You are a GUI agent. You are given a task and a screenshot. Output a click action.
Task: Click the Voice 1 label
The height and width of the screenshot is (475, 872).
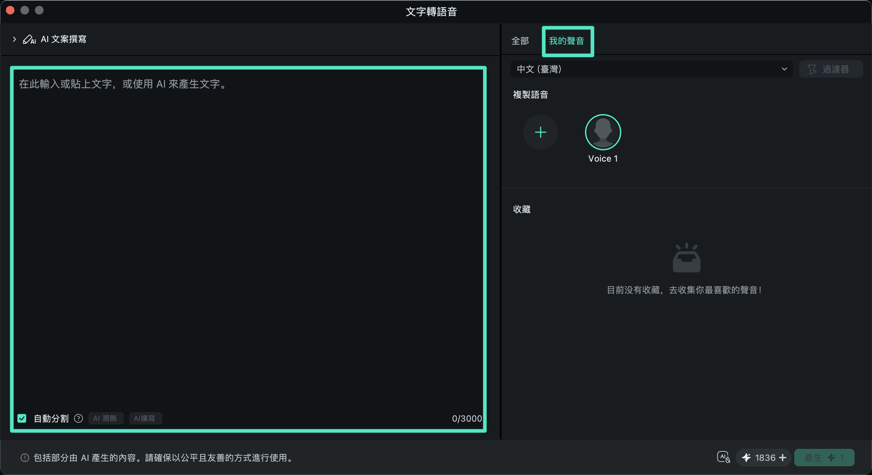[603, 159]
